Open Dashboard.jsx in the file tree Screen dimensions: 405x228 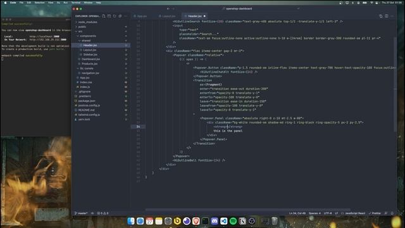coord(101,59)
